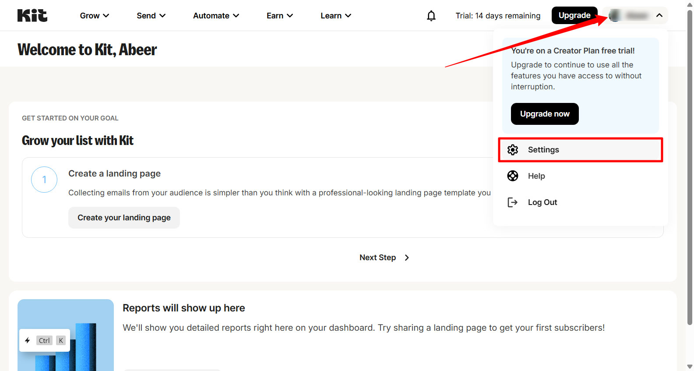Click GET STARTED ON YOUR GOAL label
The width and height of the screenshot is (694, 371).
pos(70,118)
